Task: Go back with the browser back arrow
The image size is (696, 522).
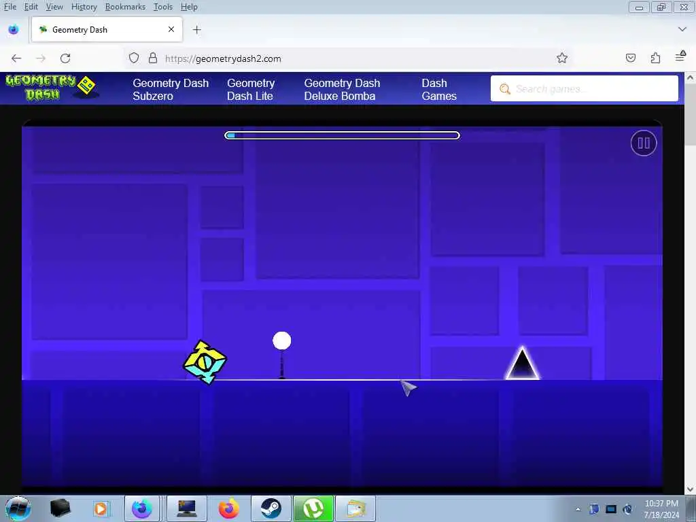Action: point(16,58)
